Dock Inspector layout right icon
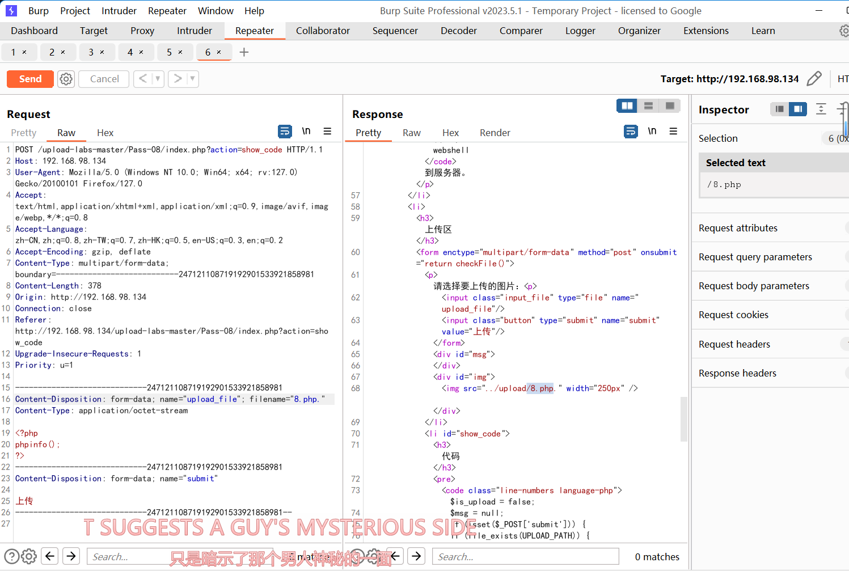Image resolution: width=849 pixels, height=571 pixels. (798, 109)
